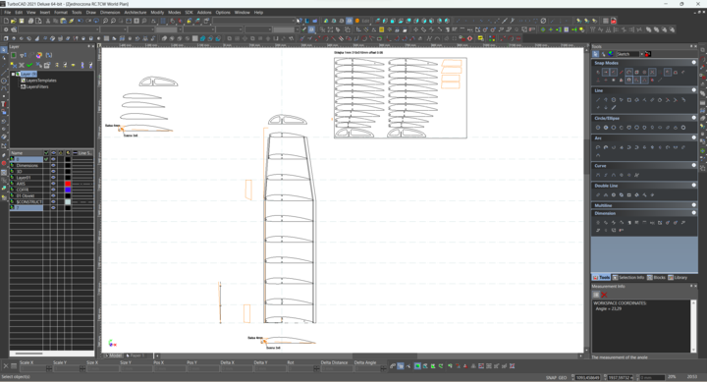707x382 pixels.
Task: Click the first snap mode icon
Action: (598, 72)
